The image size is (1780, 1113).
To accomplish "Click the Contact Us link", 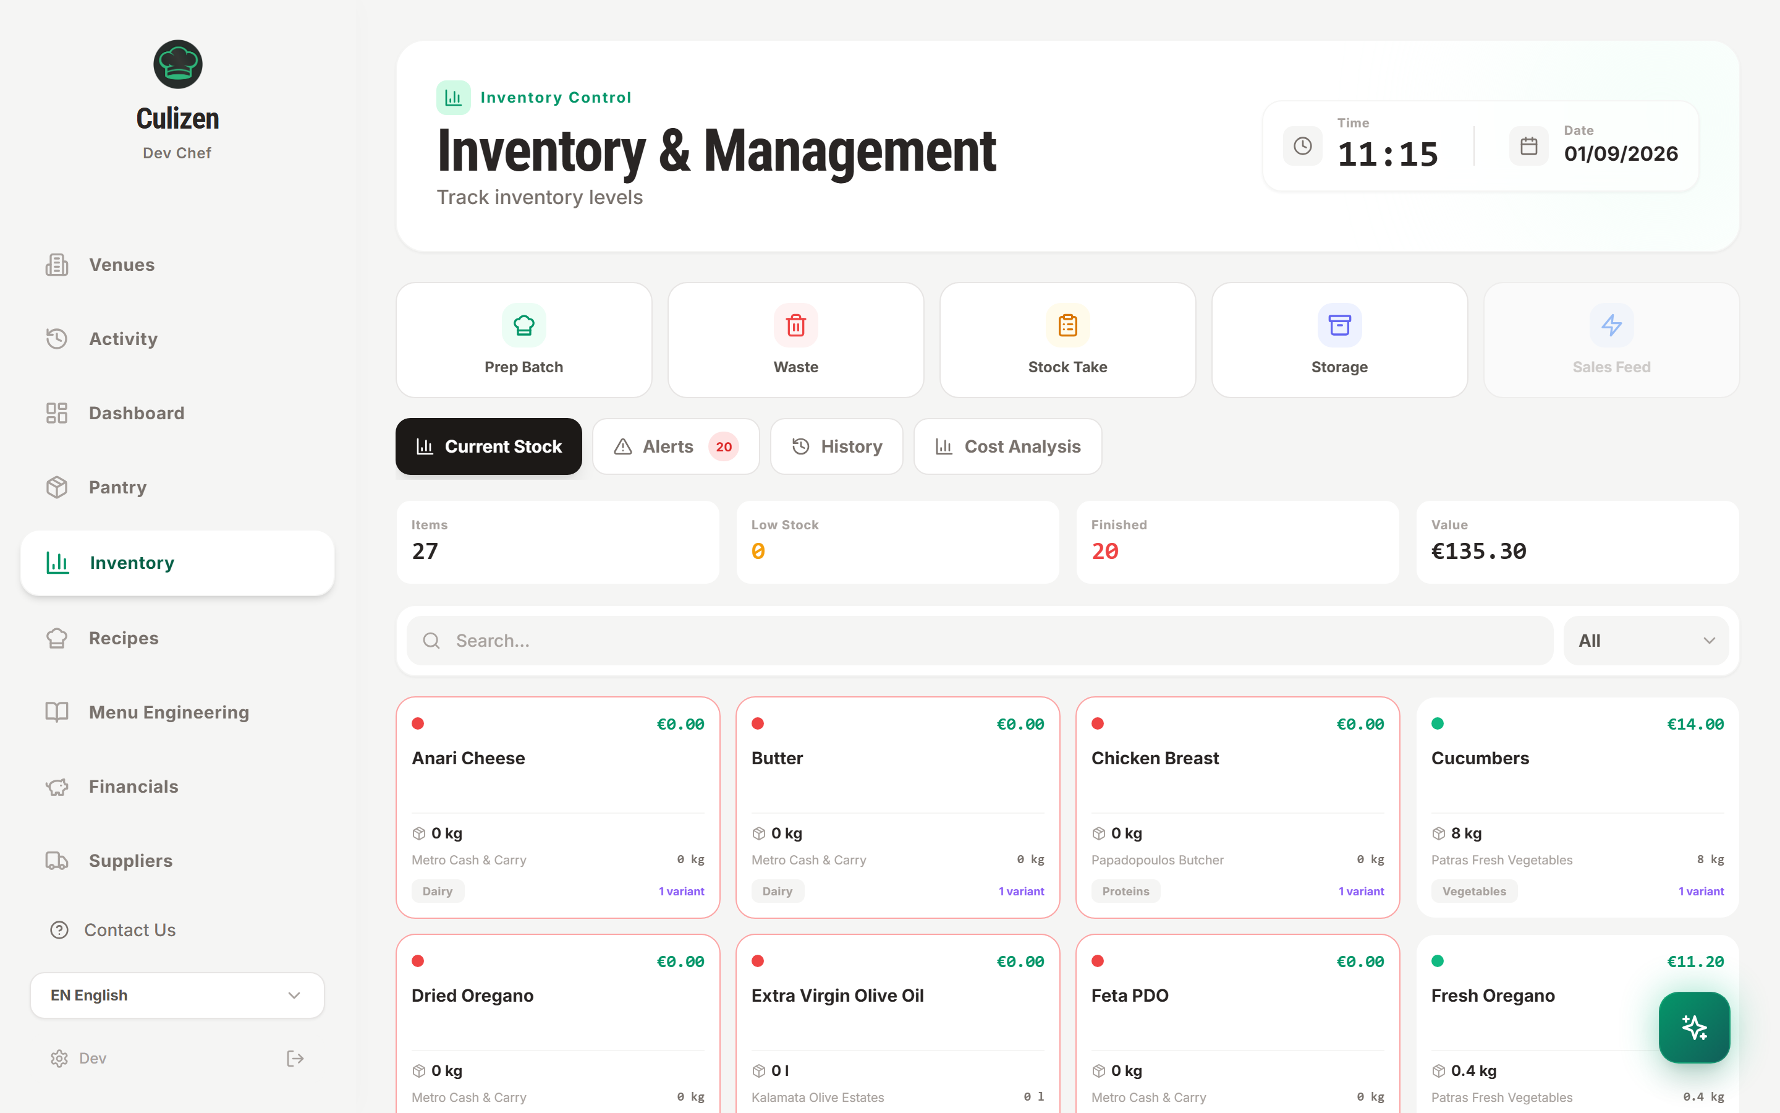I will [x=129, y=931].
